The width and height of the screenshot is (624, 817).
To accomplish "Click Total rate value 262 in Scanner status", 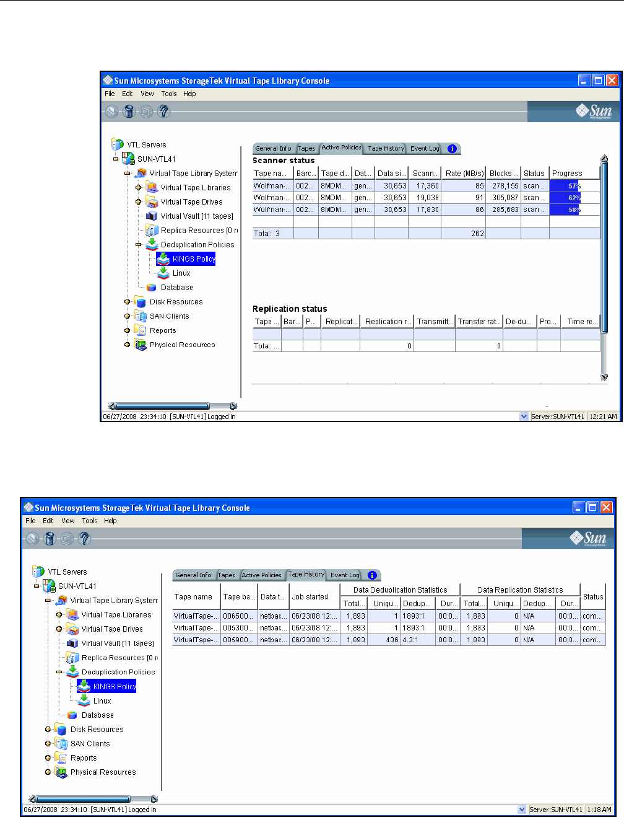I will pos(464,234).
